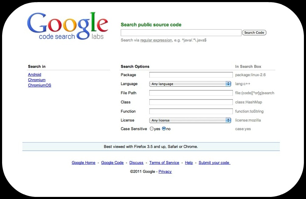This screenshot has height=199, width=306.
Task: Select Case Sensitive yes radio button
Action: pos(152,128)
